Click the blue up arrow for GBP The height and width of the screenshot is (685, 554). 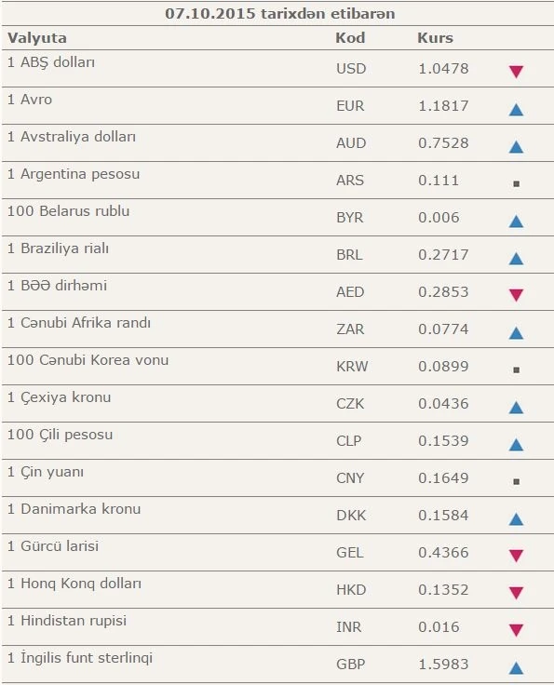coord(516,668)
